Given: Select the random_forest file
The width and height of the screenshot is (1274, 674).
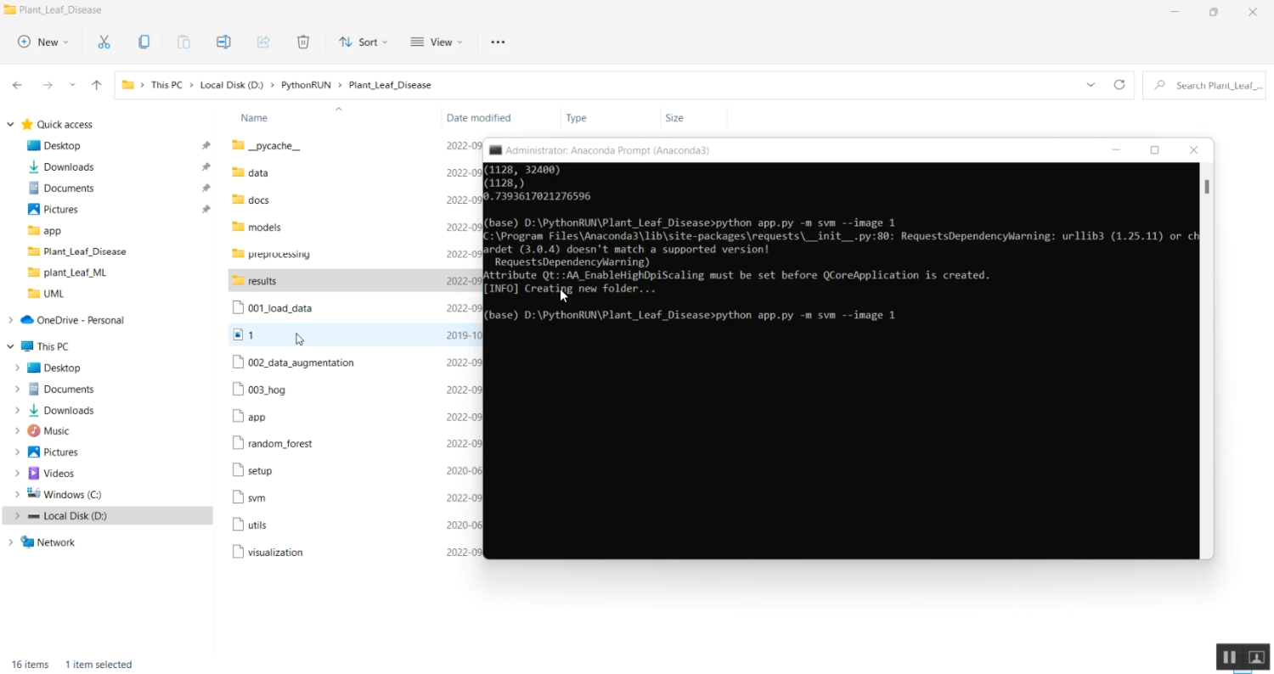Looking at the screenshot, I should pos(279,444).
